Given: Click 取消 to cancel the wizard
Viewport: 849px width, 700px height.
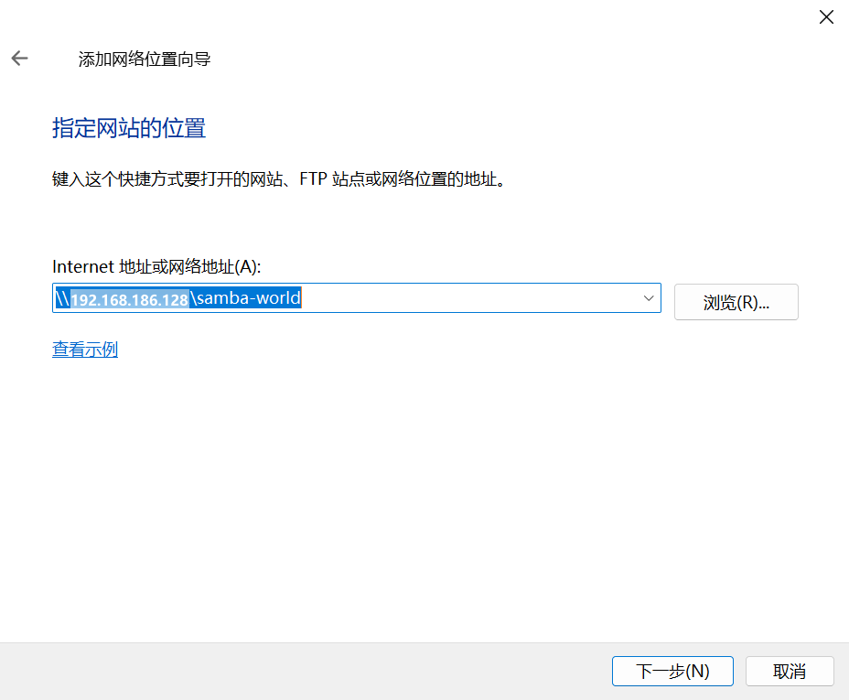Looking at the screenshot, I should (x=789, y=671).
